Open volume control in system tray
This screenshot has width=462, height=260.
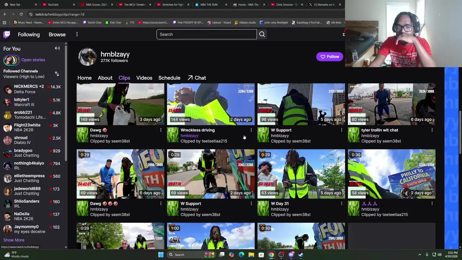tap(440, 255)
